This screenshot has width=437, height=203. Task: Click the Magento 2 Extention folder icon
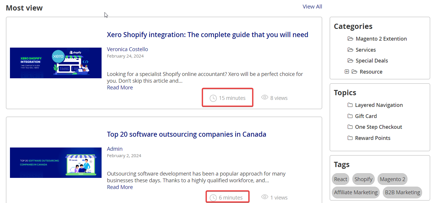pyautogui.click(x=350, y=39)
